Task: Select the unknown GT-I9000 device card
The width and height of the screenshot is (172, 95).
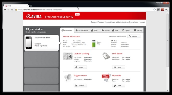Action: (x=41, y=43)
